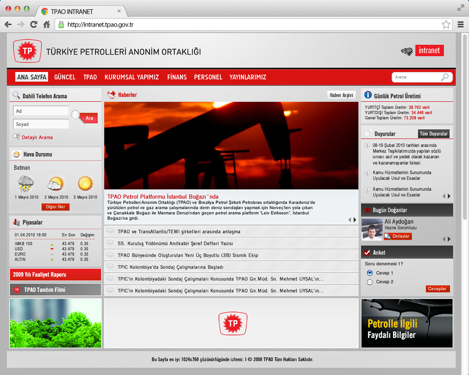This screenshot has width=469, height=375.
Task: Open headline TPAO Petrol Platformu İstanbul Boğazı'nda
Action: click(x=163, y=196)
